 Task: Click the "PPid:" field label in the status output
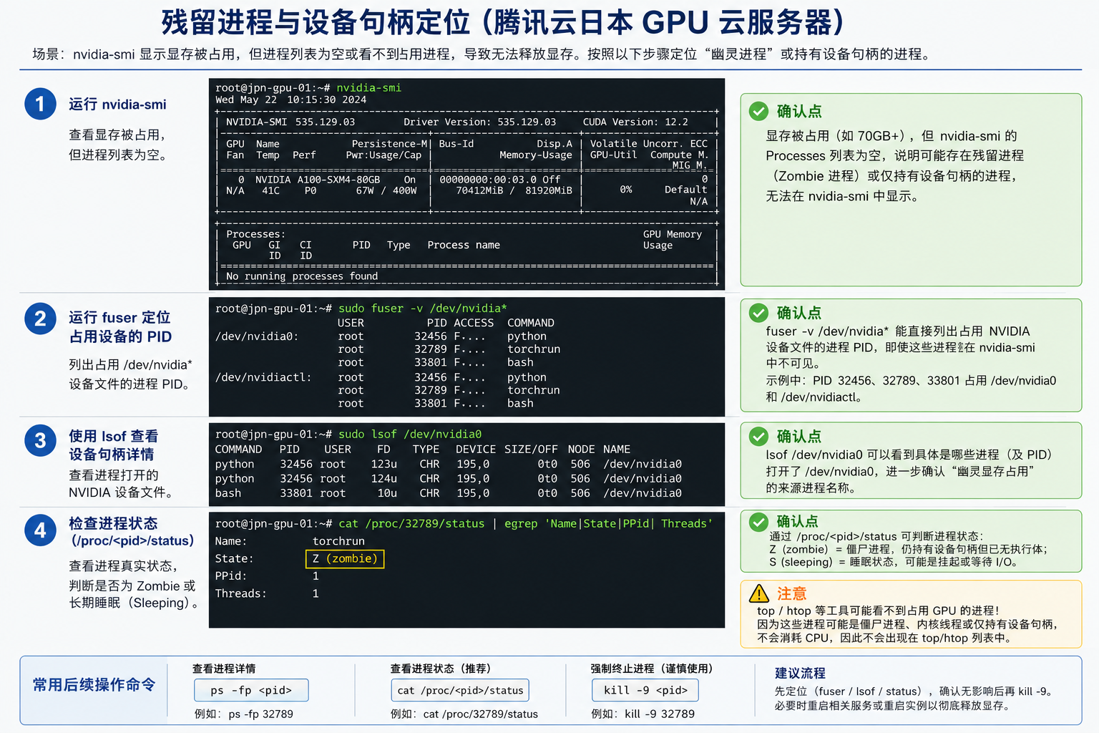[x=231, y=576]
